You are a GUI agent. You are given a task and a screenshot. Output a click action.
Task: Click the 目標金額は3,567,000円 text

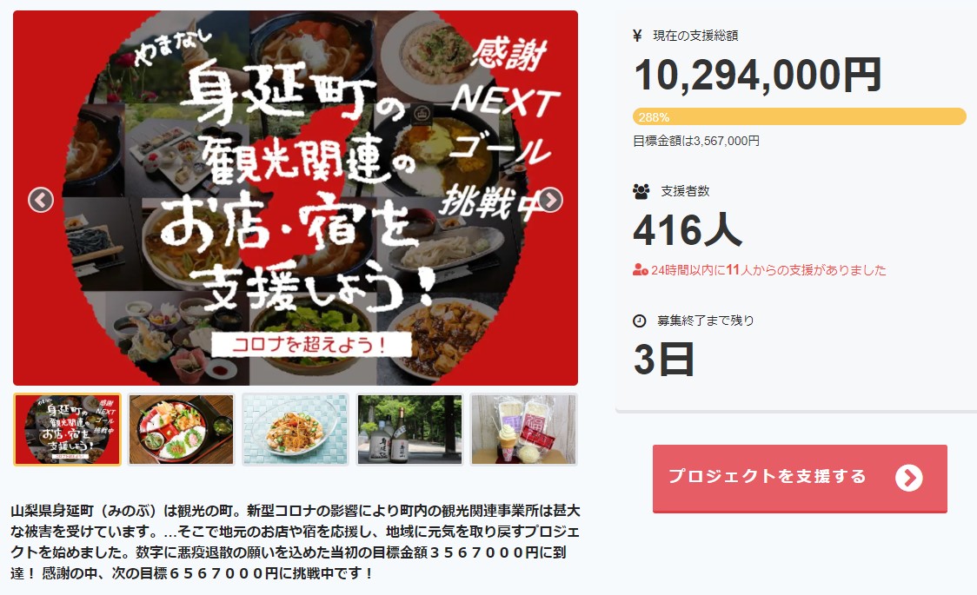696,142
